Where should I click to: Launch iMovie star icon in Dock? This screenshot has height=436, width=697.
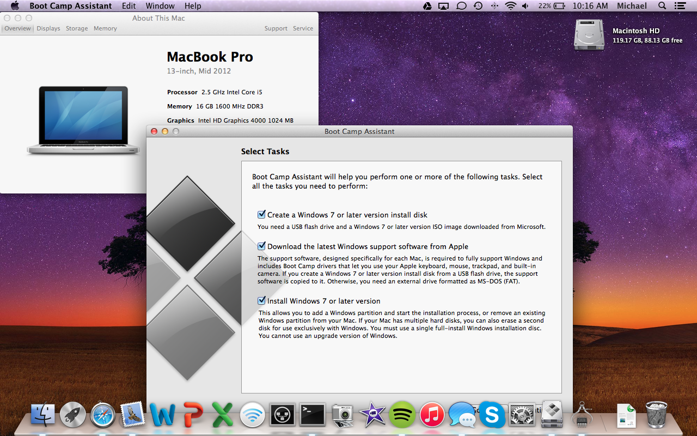372,415
